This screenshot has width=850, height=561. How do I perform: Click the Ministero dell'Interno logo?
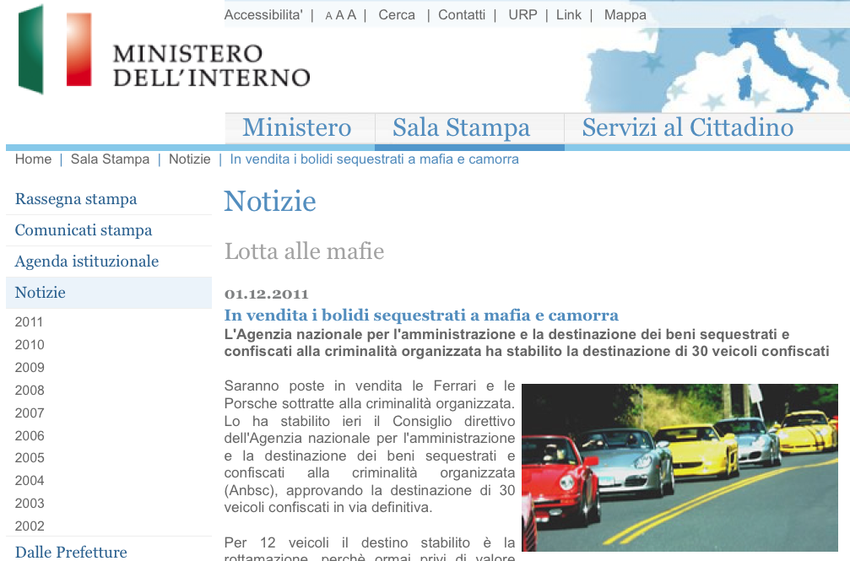(164, 50)
